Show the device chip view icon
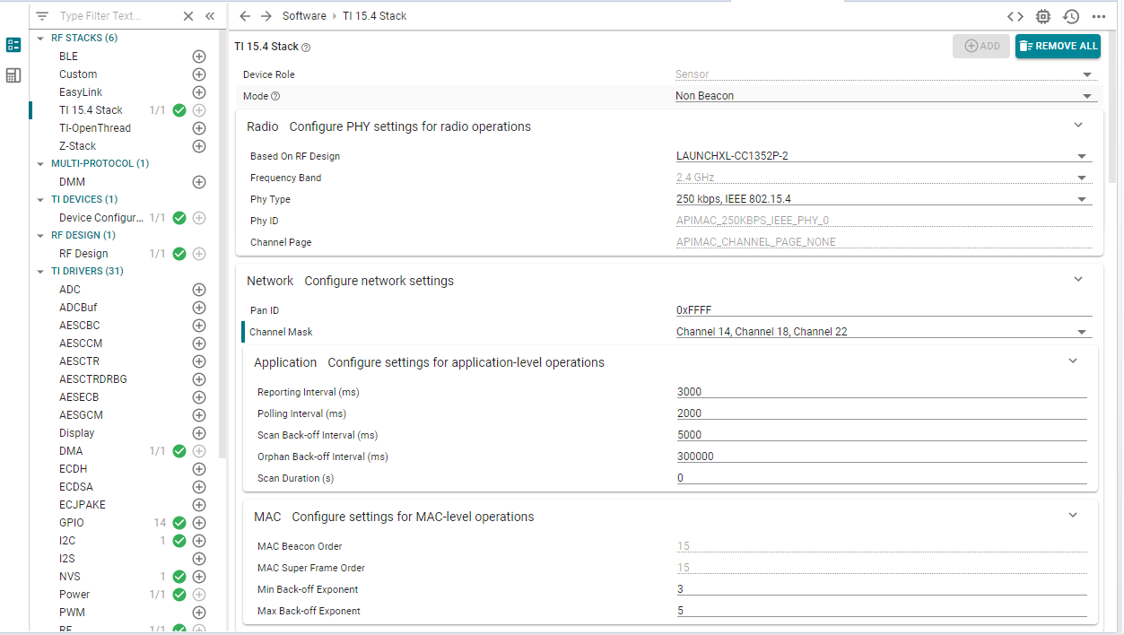Viewport: 1124px width, 635px height. (1043, 16)
